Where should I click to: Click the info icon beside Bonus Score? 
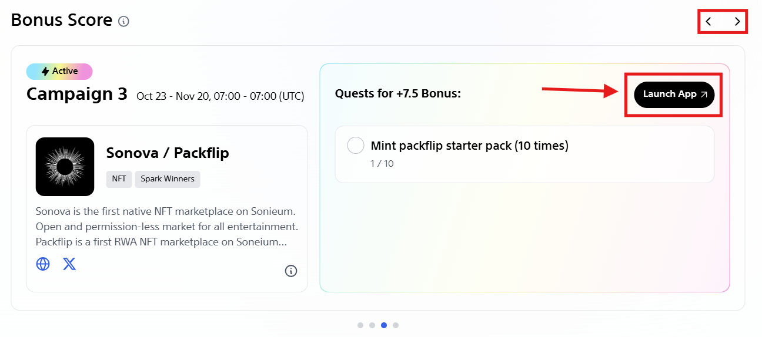(123, 21)
